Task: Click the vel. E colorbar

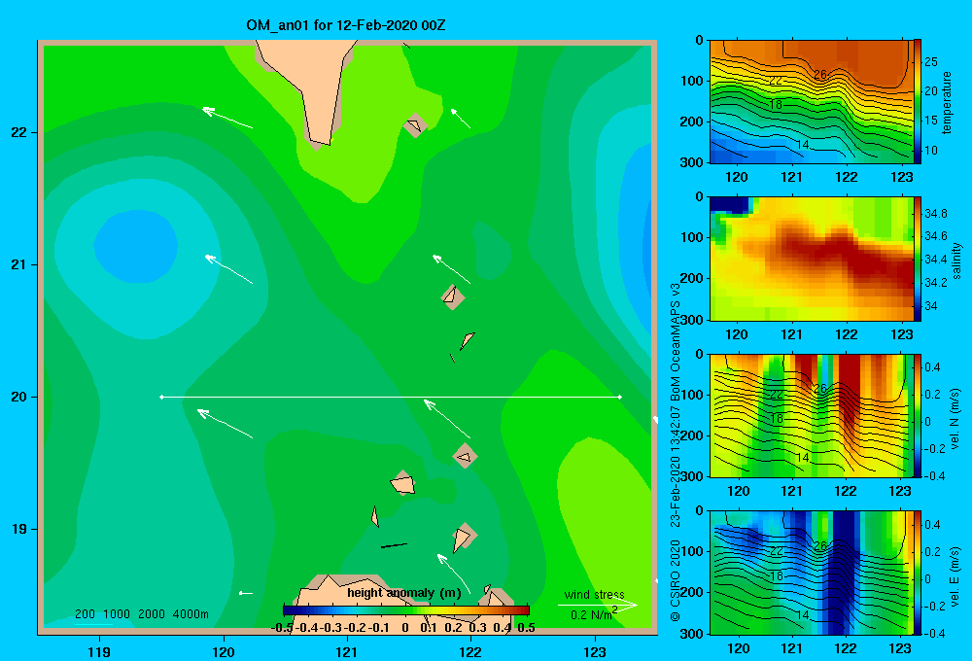Action: pos(918,573)
